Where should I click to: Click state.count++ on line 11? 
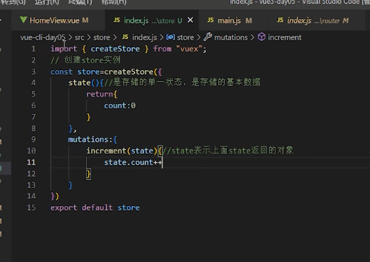click(x=133, y=162)
